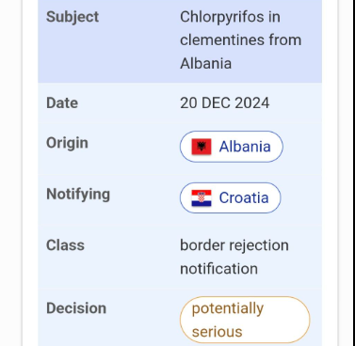Click the white card margin beside Date
The width and height of the screenshot is (355, 346).
pos(30,102)
